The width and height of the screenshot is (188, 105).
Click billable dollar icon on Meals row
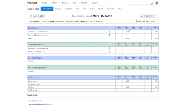click(109, 52)
